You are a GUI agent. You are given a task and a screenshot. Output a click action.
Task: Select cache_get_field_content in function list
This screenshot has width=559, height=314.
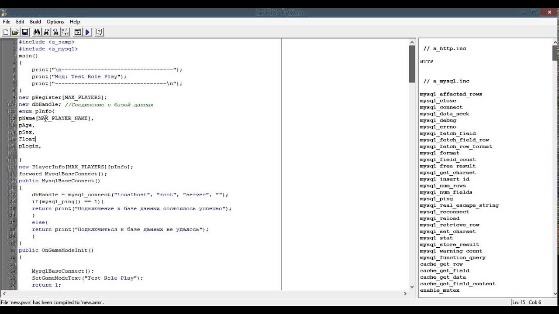[458, 284]
